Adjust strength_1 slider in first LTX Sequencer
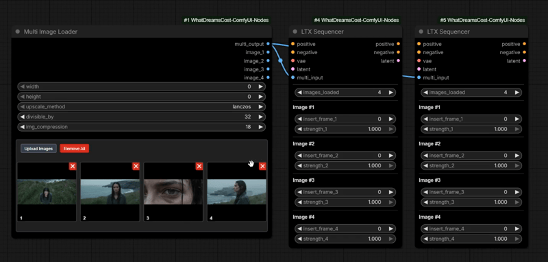548x262 pixels. pos(345,129)
